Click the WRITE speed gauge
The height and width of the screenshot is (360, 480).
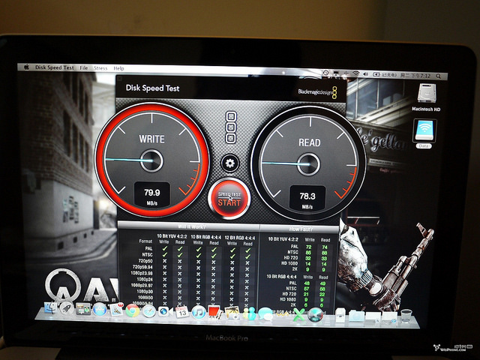point(151,160)
